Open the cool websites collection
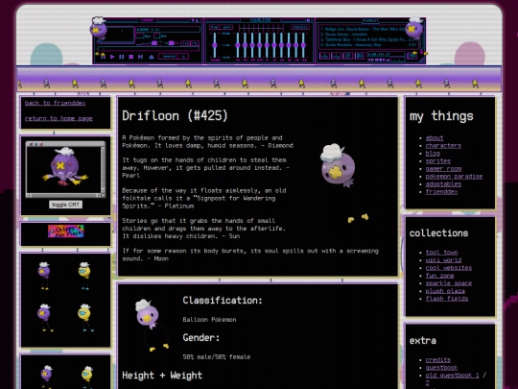This screenshot has height=389, width=518. (x=449, y=268)
